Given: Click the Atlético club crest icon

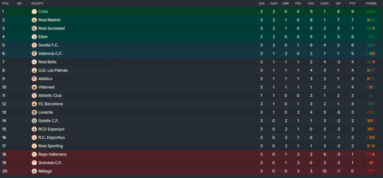Looking at the screenshot, I should click(34, 79).
